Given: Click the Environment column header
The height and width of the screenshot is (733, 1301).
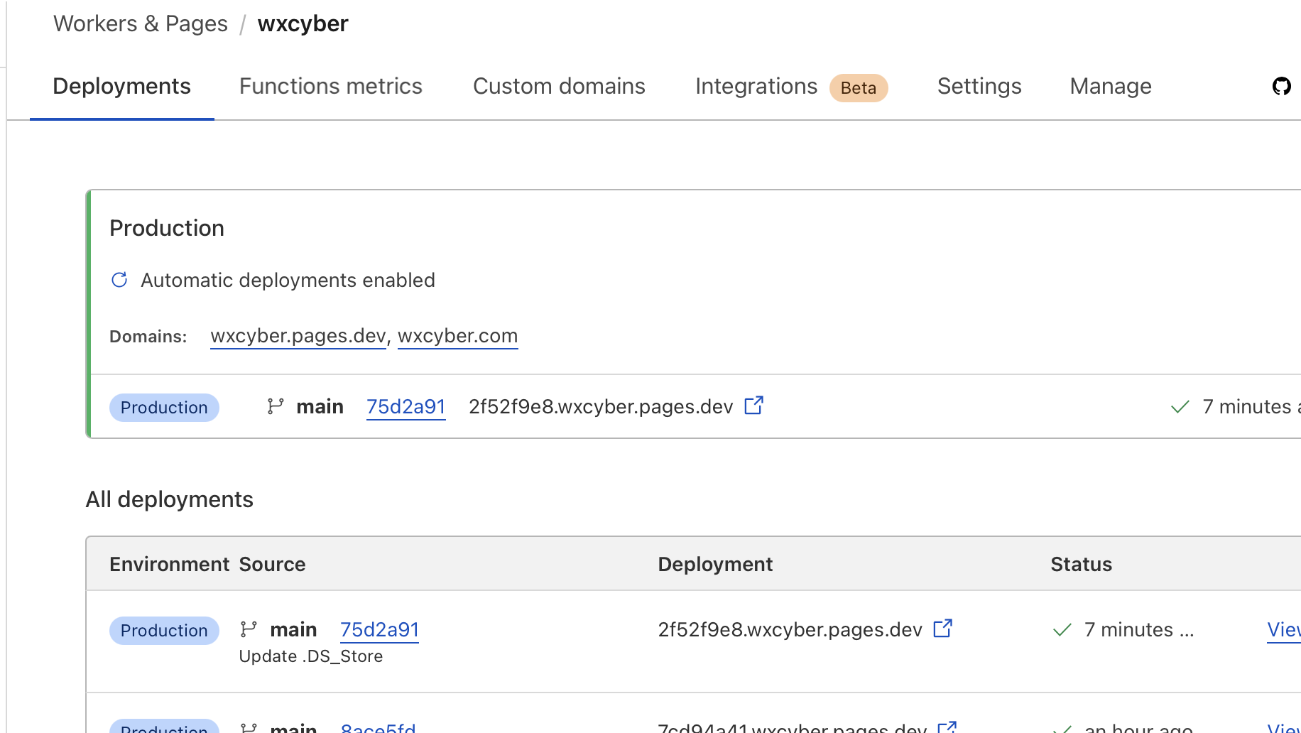Looking at the screenshot, I should [169, 564].
